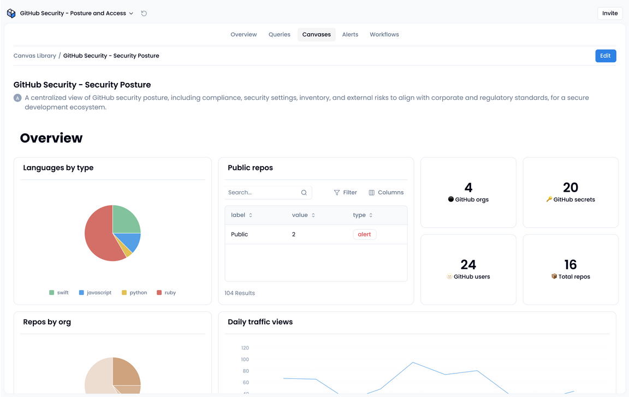The image size is (629, 397).
Task: Click the Filter button in Public repos
Action: [346, 192]
